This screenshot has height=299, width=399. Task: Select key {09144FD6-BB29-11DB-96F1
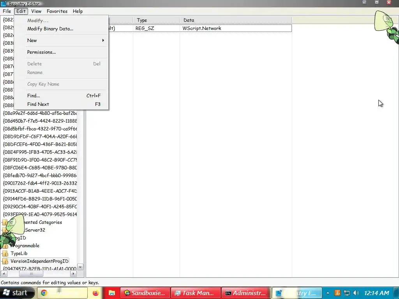pos(40,199)
